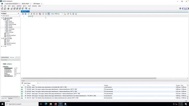Execute statement under cursor icon
Image resolution: width=189 pixels, height=106 pixels.
coord(31,14)
